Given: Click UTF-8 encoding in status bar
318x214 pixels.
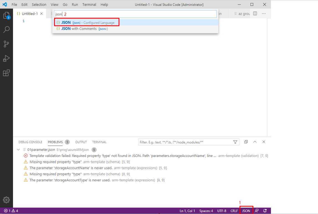Looking at the screenshot, I should click(222, 211).
